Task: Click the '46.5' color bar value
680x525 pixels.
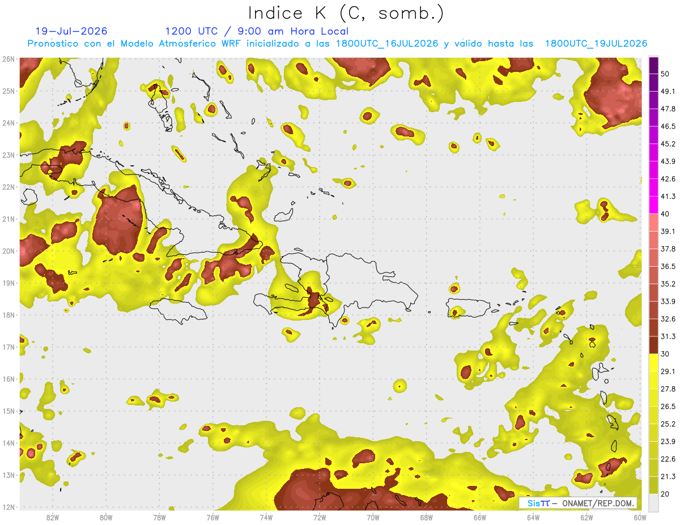Action: pos(668,126)
